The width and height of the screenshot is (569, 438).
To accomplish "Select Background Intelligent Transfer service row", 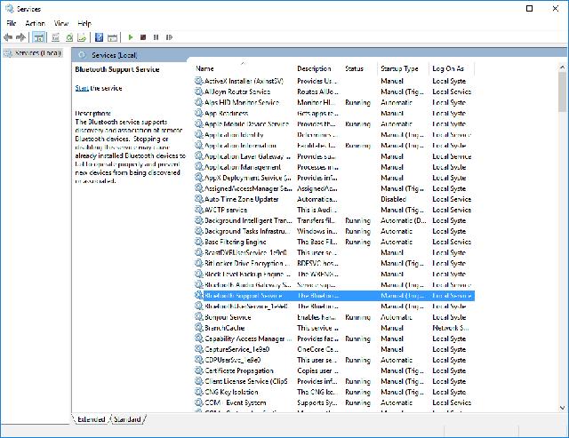I will click(334, 220).
